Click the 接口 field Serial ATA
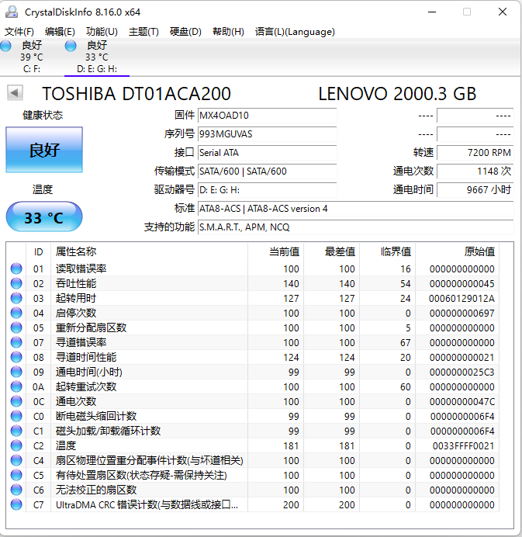This screenshot has height=537, width=522. 268,152
